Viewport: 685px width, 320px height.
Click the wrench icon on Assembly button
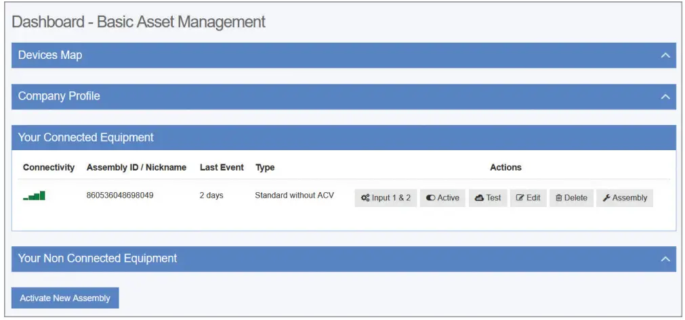pos(606,198)
